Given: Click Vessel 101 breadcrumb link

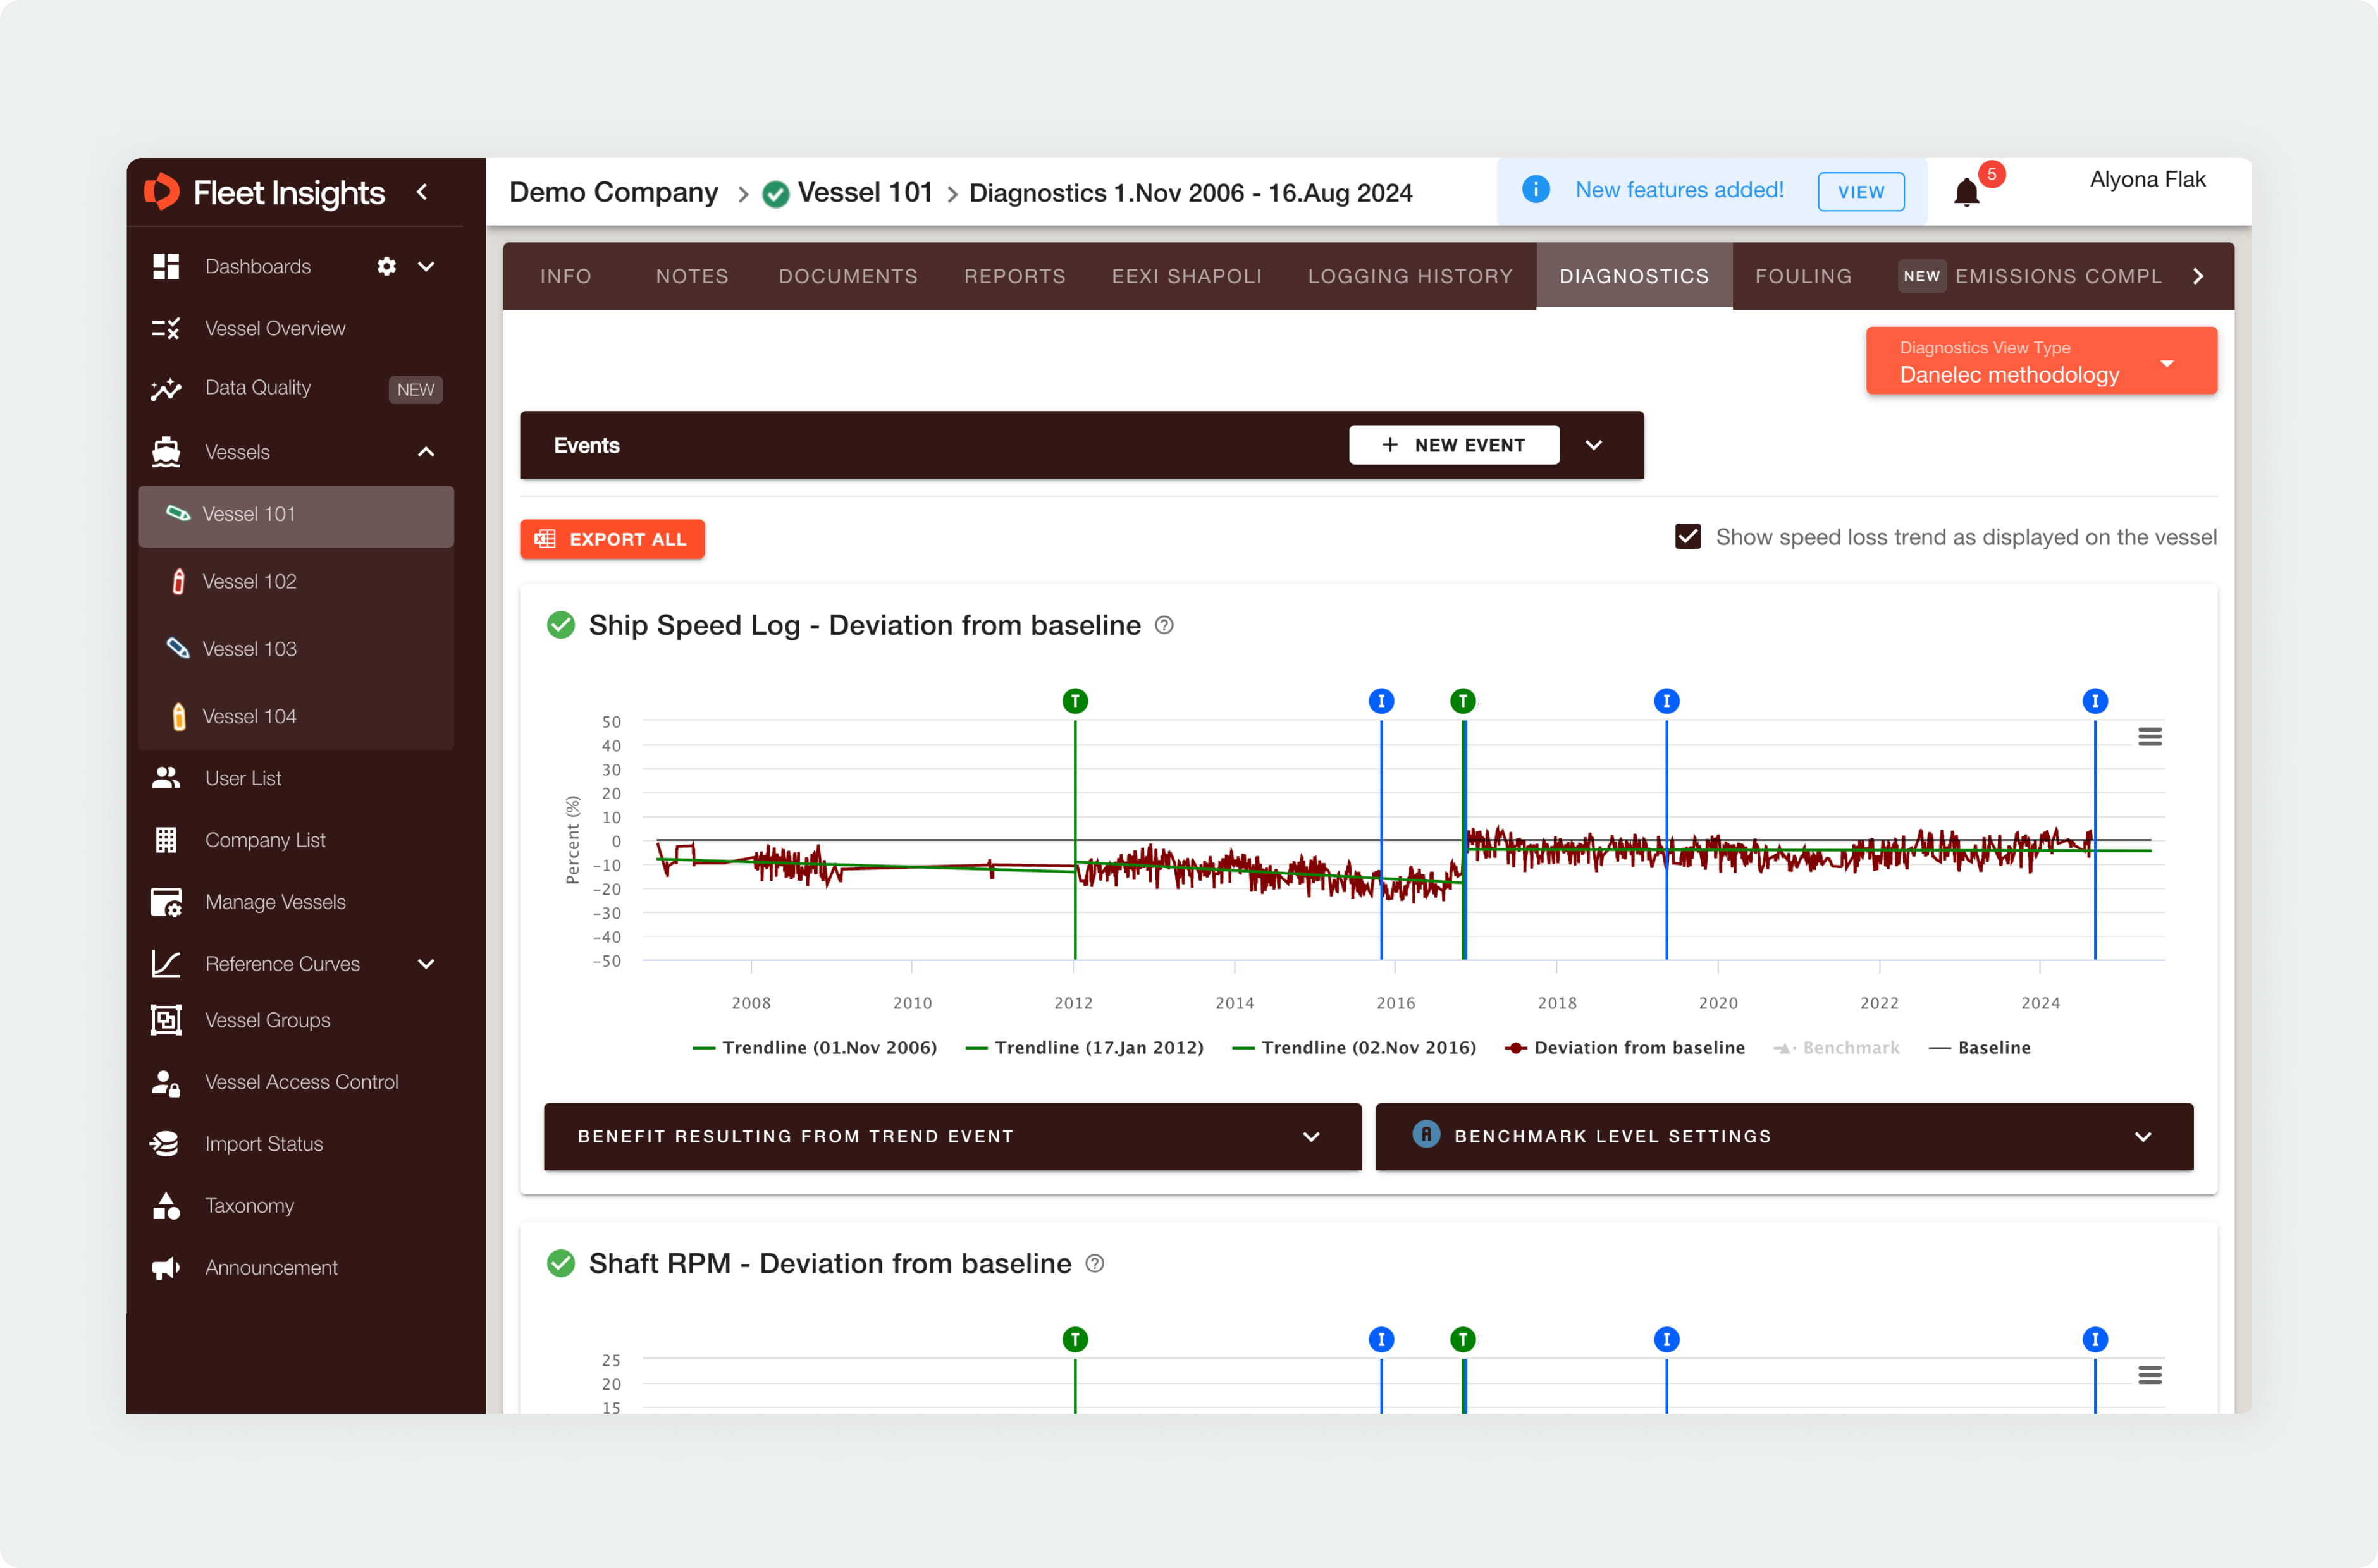Looking at the screenshot, I should (x=865, y=192).
